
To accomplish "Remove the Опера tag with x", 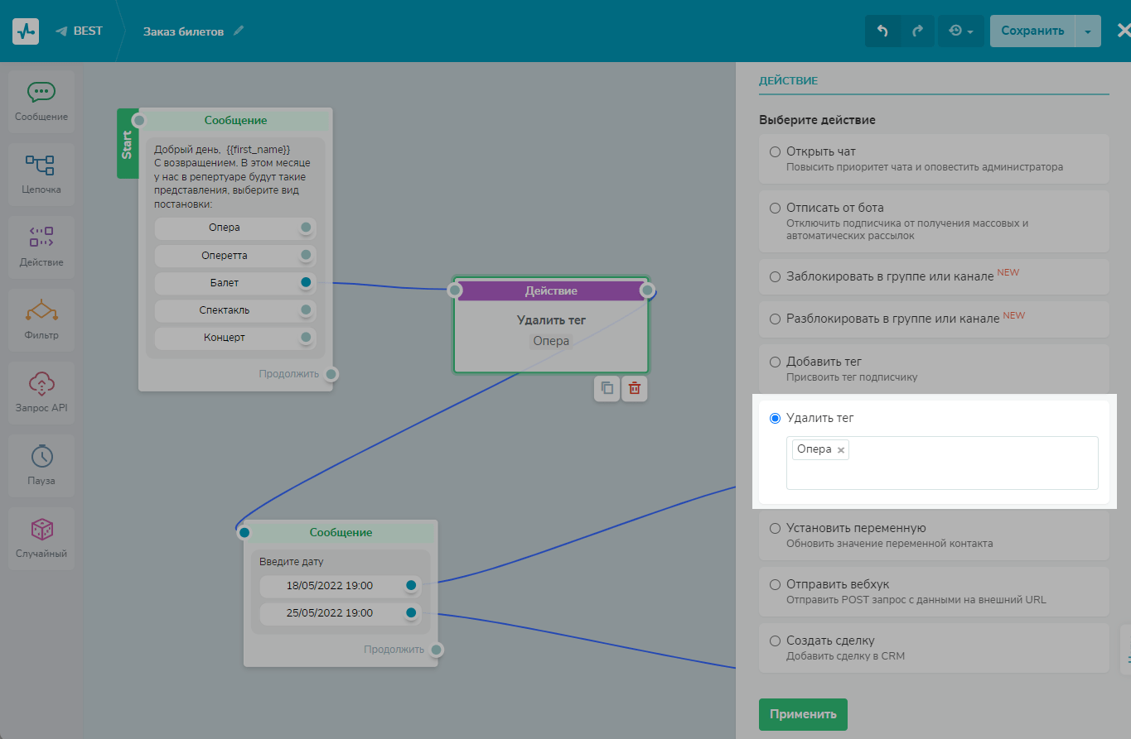I will (x=841, y=450).
